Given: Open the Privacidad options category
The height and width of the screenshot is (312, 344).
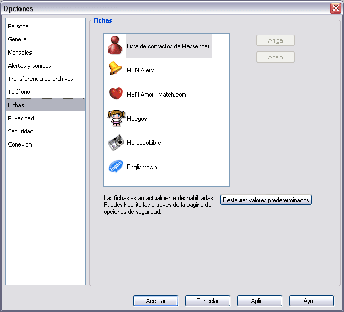Looking at the screenshot, I should point(45,118).
